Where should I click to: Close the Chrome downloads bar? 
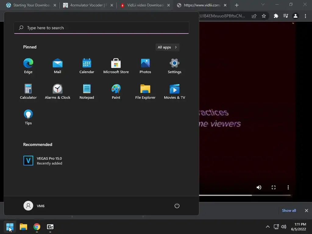pyautogui.click(x=307, y=211)
